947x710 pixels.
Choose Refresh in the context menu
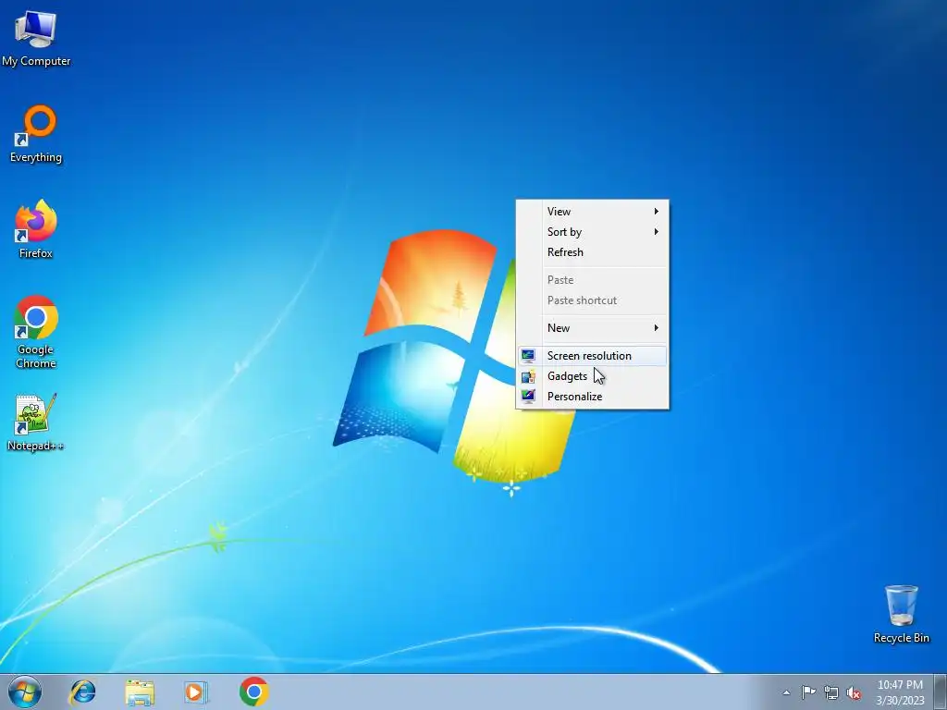pos(593,252)
